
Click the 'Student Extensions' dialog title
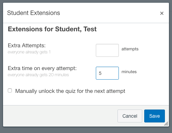[x=34, y=13]
